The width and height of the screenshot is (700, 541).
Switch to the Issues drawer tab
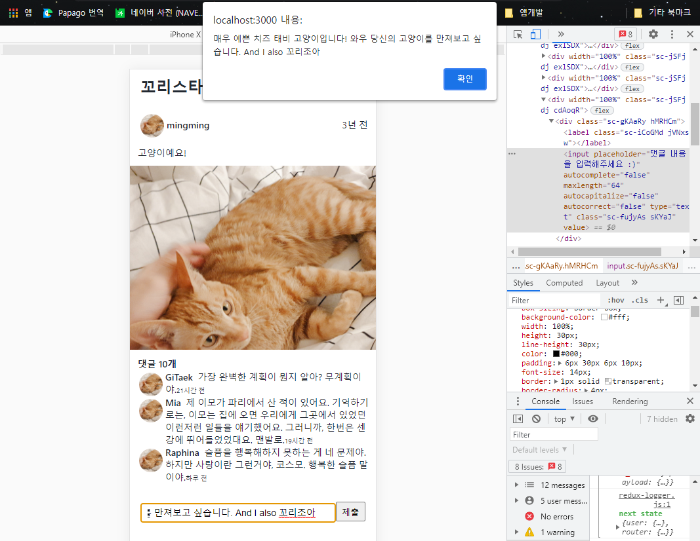[x=583, y=401]
